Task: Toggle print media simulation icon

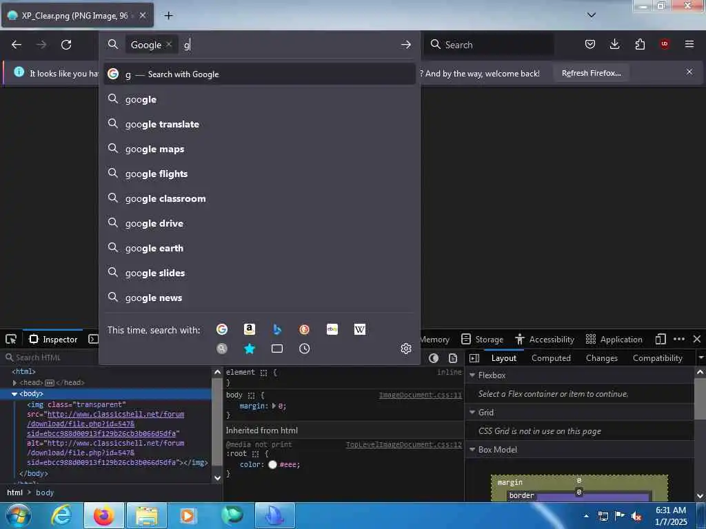Action: click(x=453, y=358)
